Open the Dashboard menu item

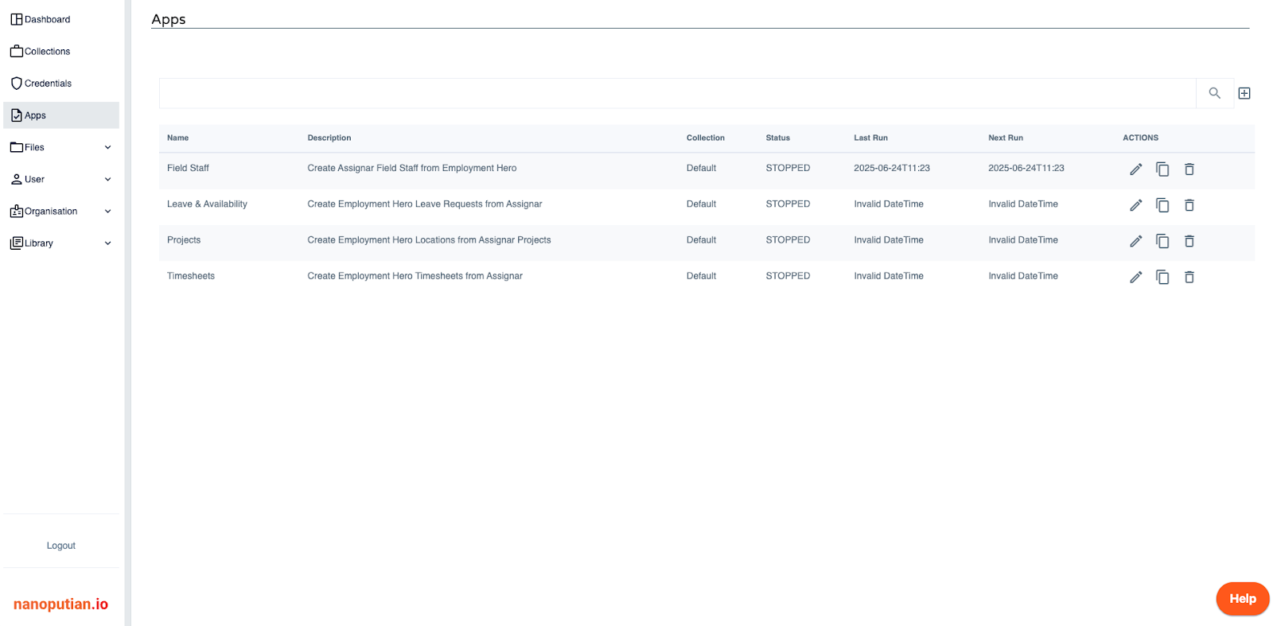point(61,19)
